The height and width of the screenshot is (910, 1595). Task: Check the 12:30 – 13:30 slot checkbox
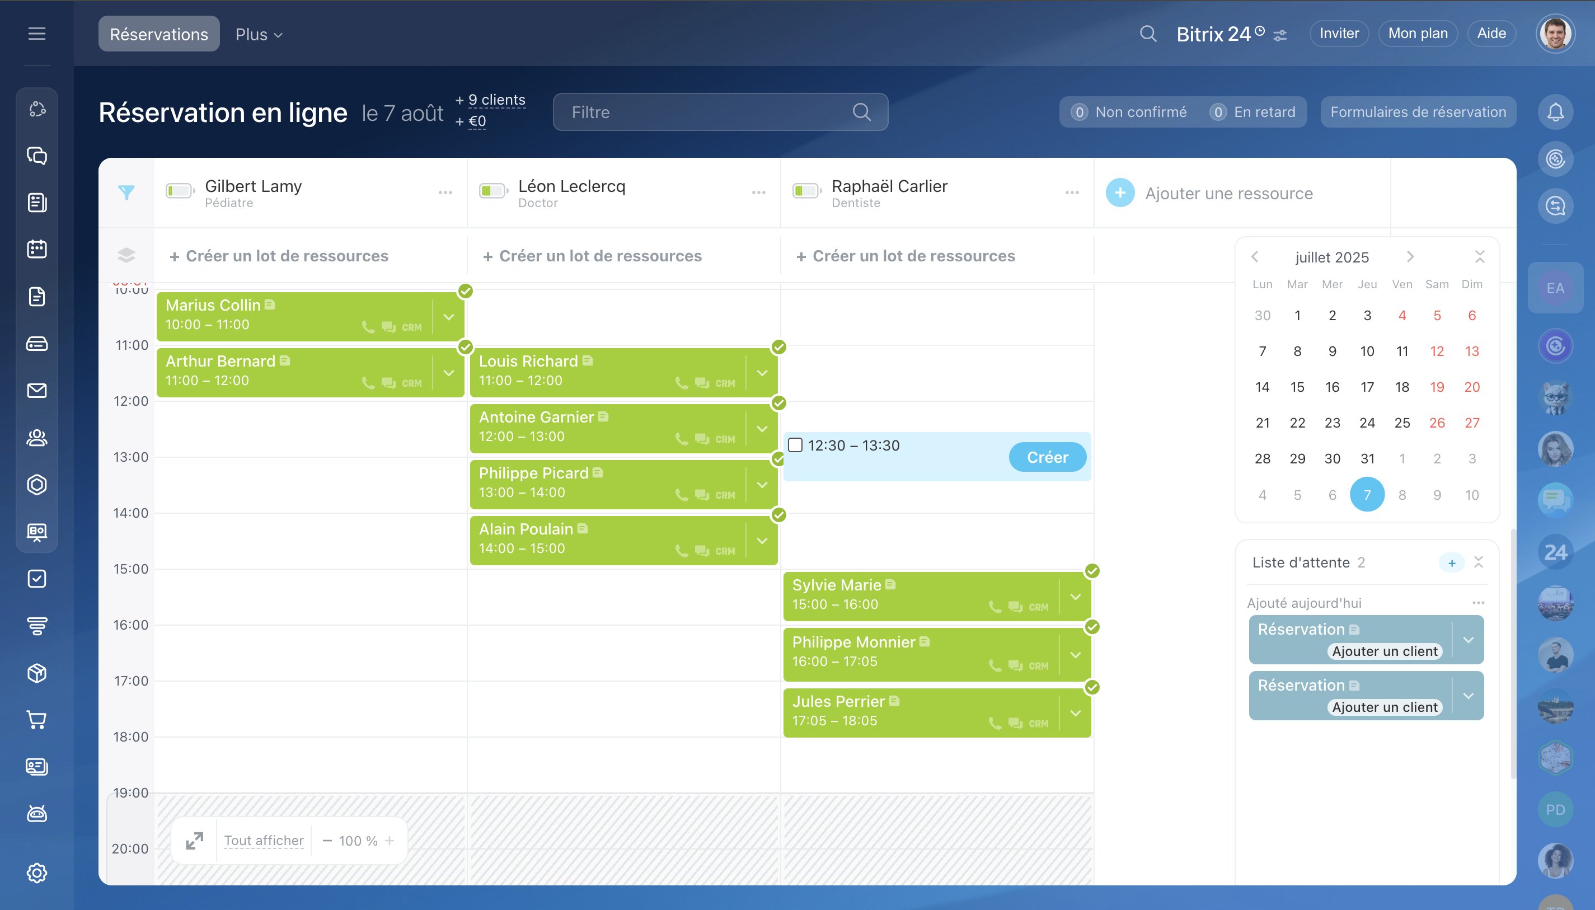coord(795,445)
